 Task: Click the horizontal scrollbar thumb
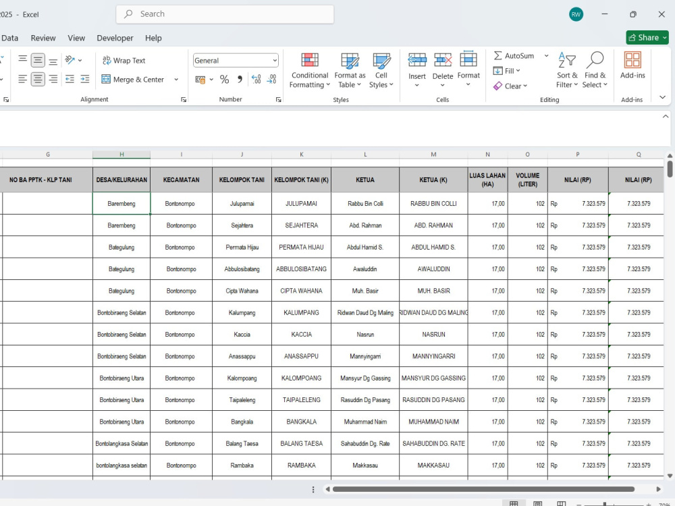click(x=483, y=489)
